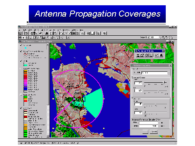
Task: Click the legend scrollbar's down arrow
Action: click(x=48, y=136)
